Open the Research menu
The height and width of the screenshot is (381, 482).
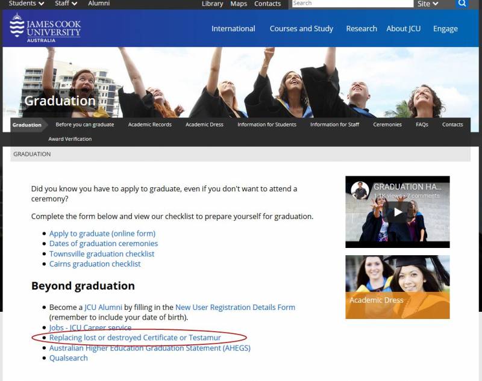point(361,28)
